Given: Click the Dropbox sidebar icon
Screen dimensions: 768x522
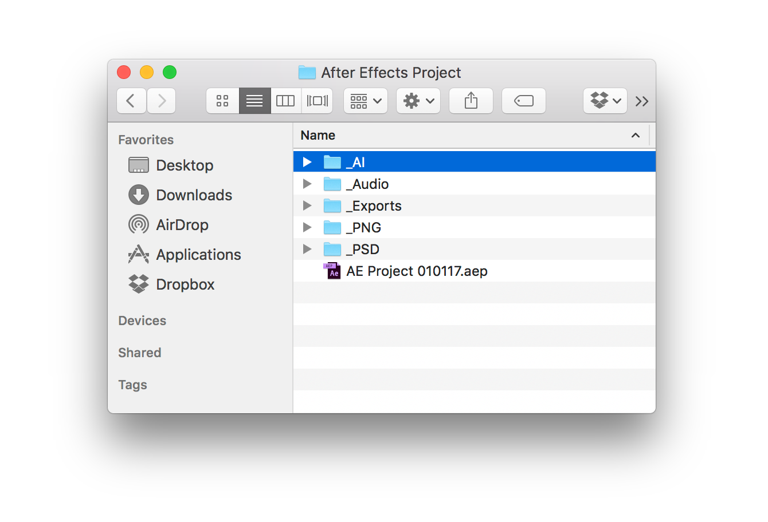Looking at the screenshot, I should 139,284.
